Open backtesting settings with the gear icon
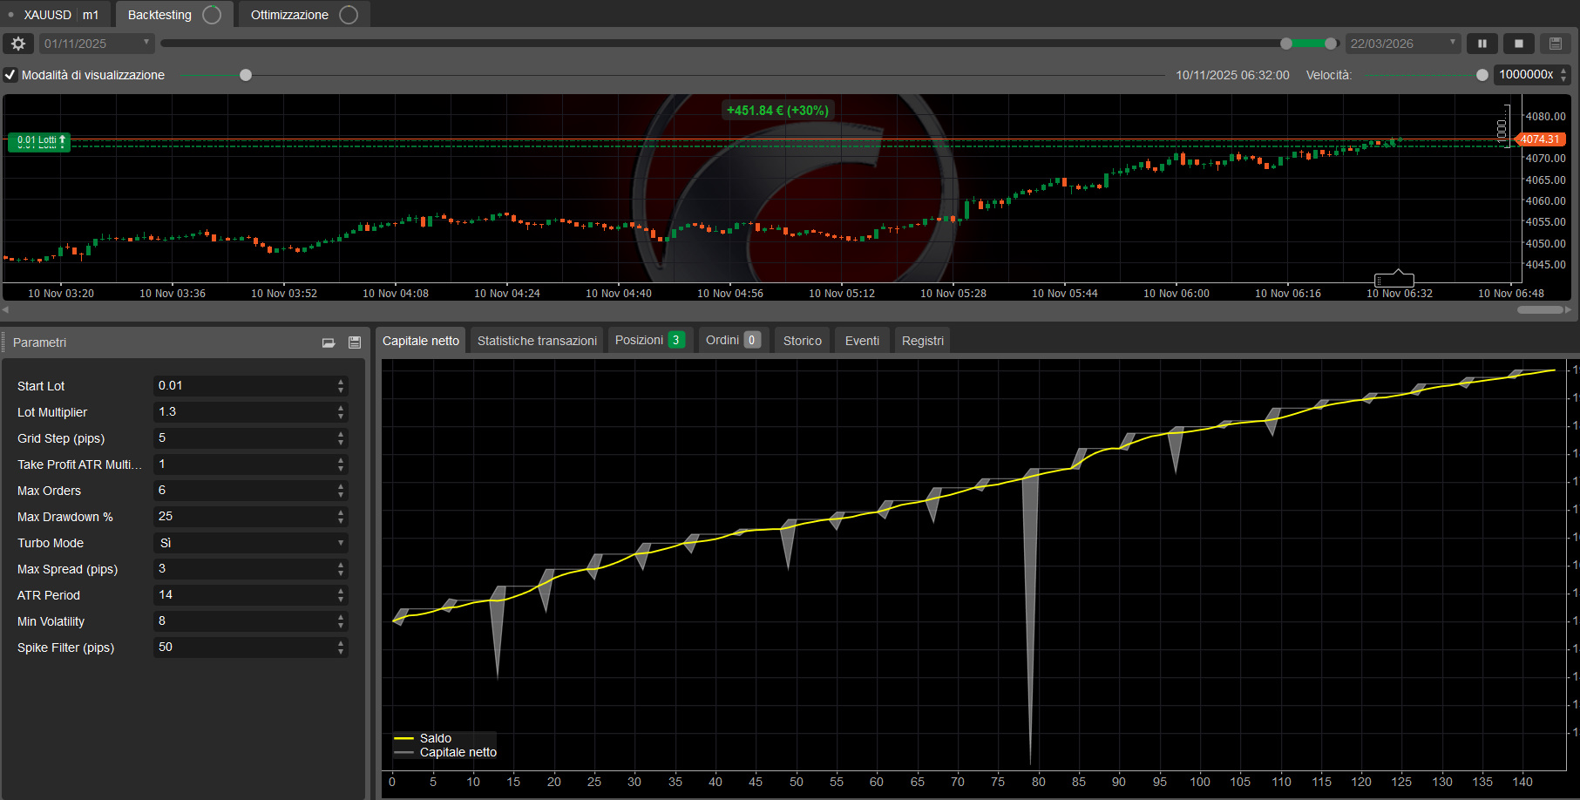Image resolution: width=1580 pixels, height=800 pixels. pos(18,44)
